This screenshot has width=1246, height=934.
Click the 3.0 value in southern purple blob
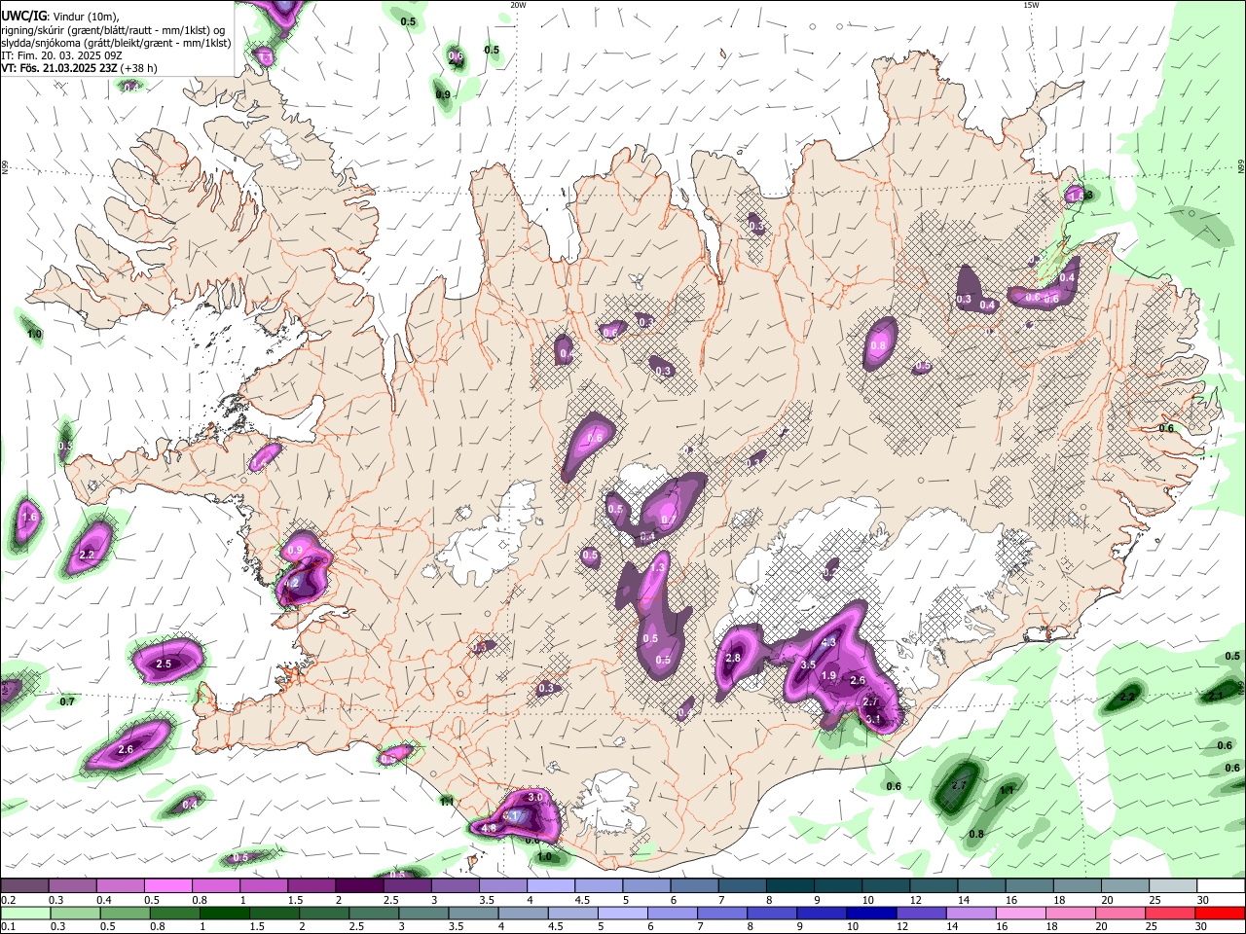pyautogui.click(x=535, y=797)
